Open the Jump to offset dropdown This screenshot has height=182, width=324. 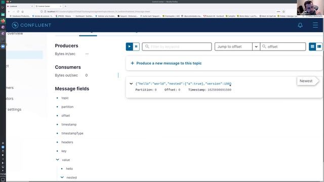(233, 47)
